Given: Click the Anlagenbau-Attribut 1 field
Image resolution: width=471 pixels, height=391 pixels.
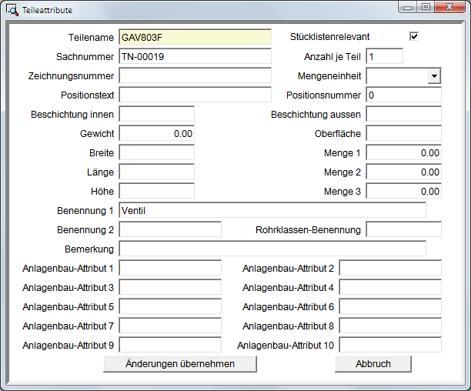Looking at the screenshot, I should point(169,268).
